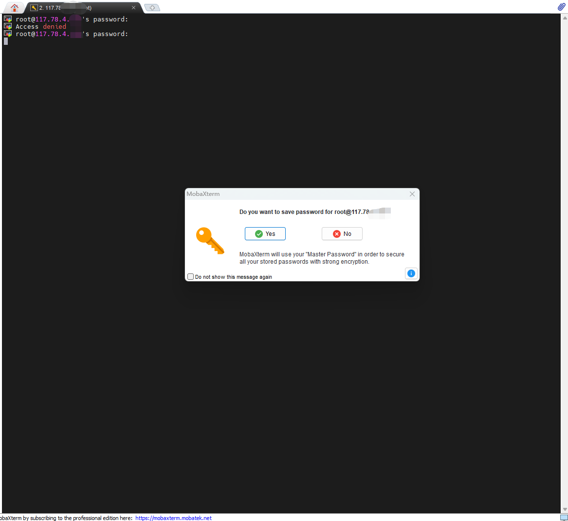Click the paperclip attach icon
This screenshot has width=568, height=521.
(561, 6)
